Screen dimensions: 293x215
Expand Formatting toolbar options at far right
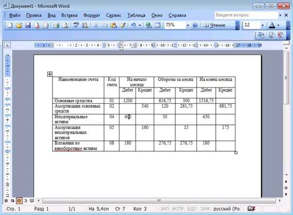click(x=288, y=25)
